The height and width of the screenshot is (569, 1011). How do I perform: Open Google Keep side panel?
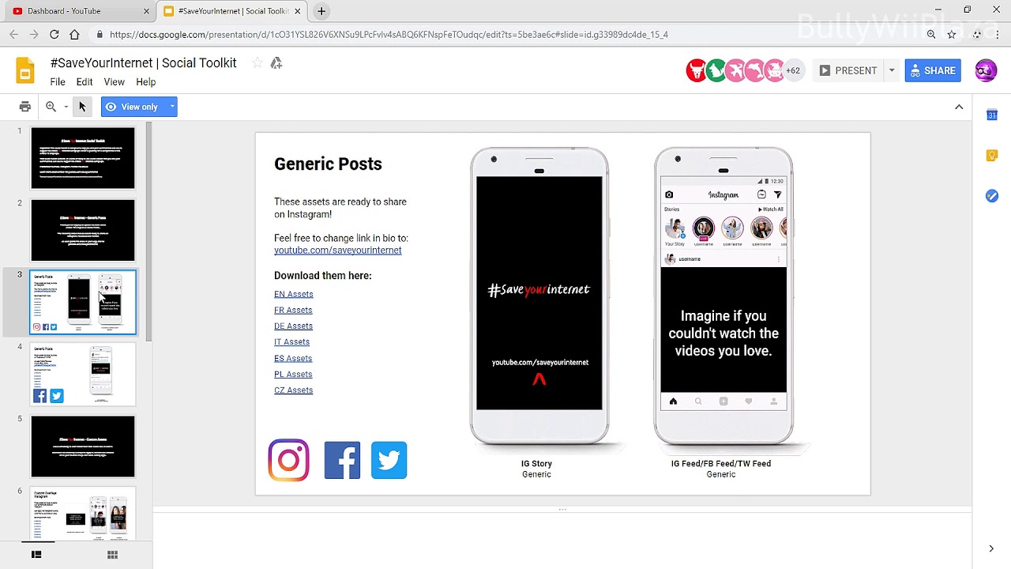coord(992,156)
